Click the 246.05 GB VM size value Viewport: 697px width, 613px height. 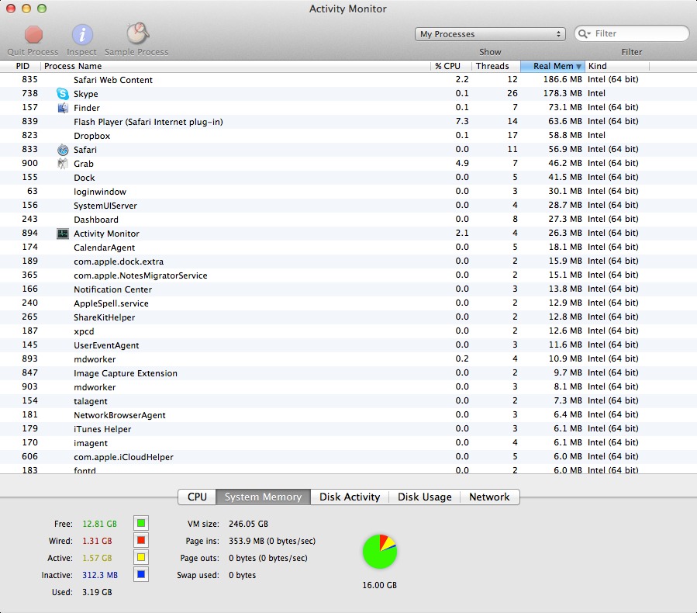248,524
